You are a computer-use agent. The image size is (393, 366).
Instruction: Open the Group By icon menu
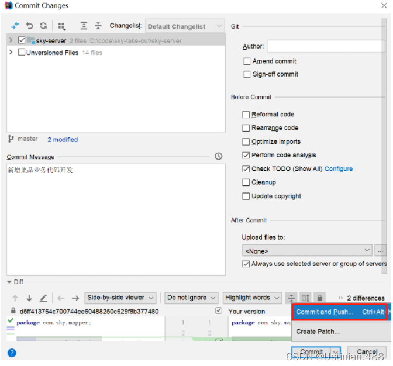pos(61,26)
